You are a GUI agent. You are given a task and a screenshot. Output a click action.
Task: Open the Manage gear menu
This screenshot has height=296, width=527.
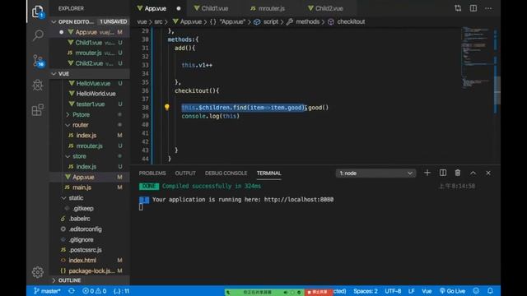pyautogui.click(x=38, y=272)
